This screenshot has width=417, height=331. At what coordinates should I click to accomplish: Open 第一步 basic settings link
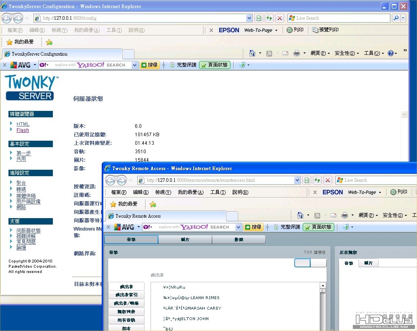(x=23, y=153)
